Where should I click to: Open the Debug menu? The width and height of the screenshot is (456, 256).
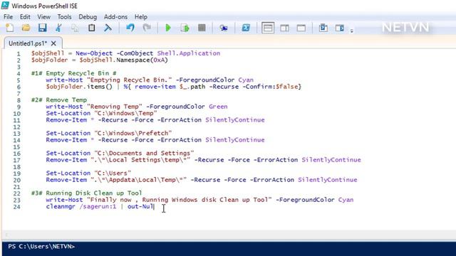tap(88, 17)
